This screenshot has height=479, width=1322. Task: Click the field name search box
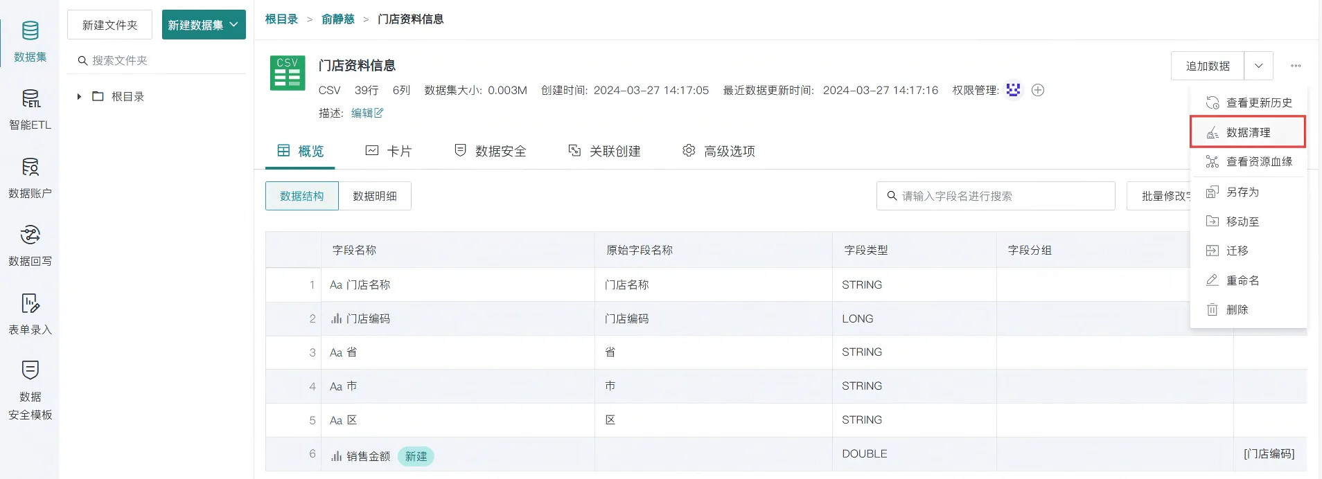tap(996, 196)
